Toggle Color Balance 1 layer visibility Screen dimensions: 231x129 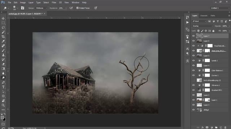pos(193,70)
